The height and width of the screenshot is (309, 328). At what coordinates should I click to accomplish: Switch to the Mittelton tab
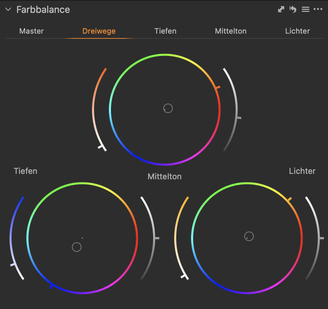pyautogui.click(x=231, y=31)
